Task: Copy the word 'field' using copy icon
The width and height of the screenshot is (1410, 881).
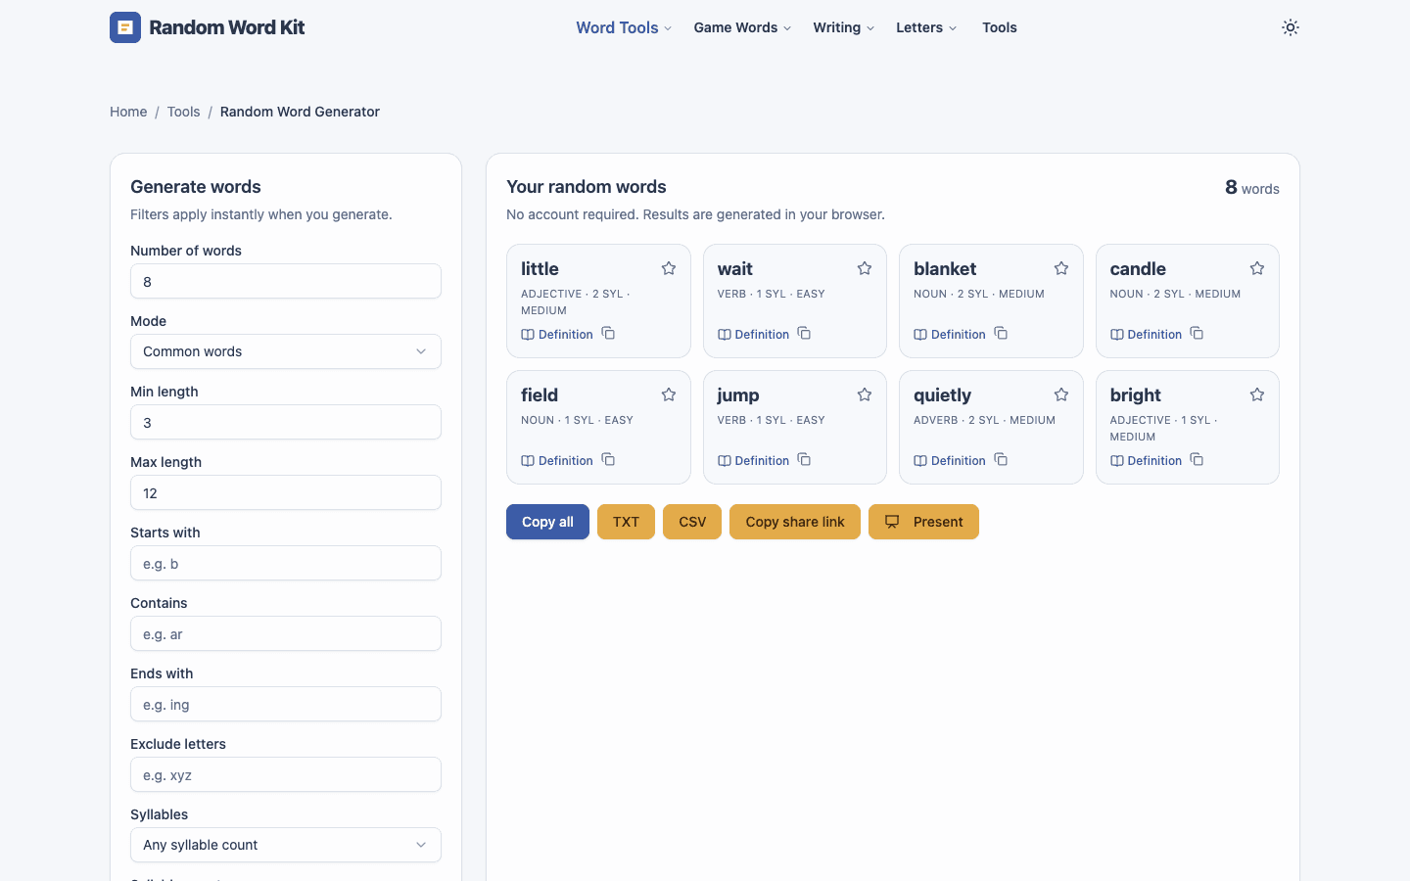Action: pos(608,459)
